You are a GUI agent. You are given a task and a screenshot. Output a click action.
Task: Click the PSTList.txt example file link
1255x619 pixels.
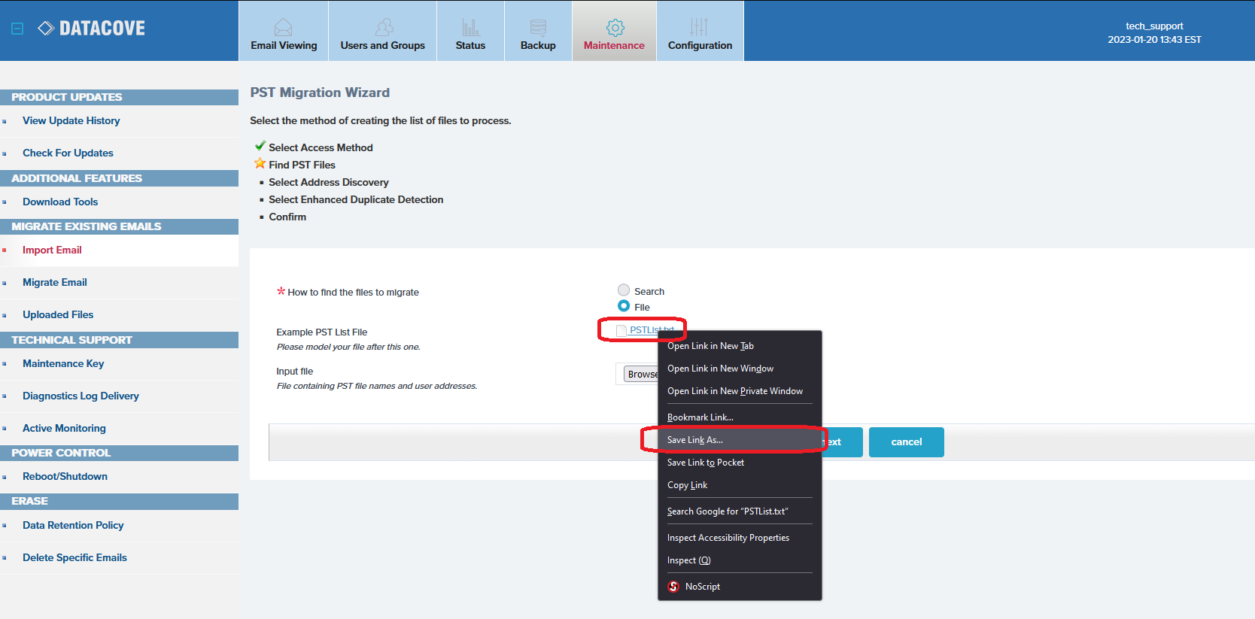643,330
